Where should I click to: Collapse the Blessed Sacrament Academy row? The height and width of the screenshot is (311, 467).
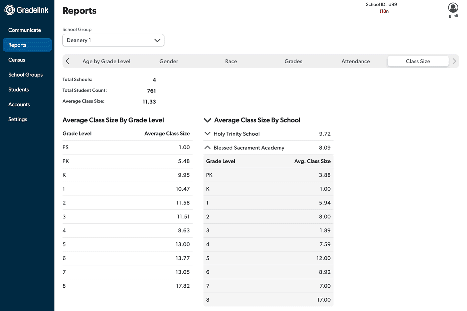click(x=207, y=148)
